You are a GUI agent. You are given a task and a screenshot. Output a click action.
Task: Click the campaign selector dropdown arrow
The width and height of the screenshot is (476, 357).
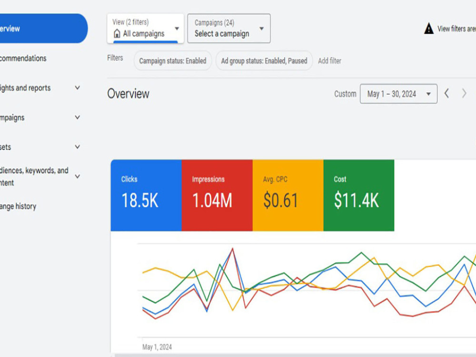pos(261,29)
